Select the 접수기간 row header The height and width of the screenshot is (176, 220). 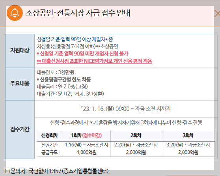coord(20,129)
